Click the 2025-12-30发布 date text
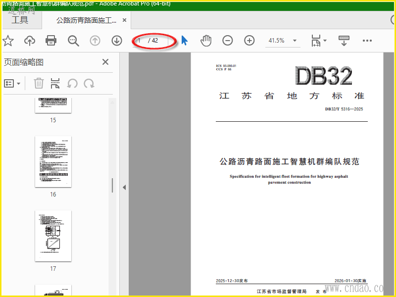The image size is (396, 297). [232, 281]
